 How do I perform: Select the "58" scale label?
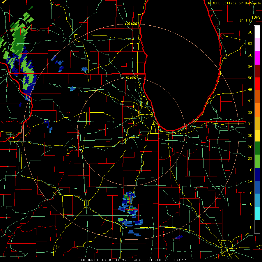click(250, 55)
